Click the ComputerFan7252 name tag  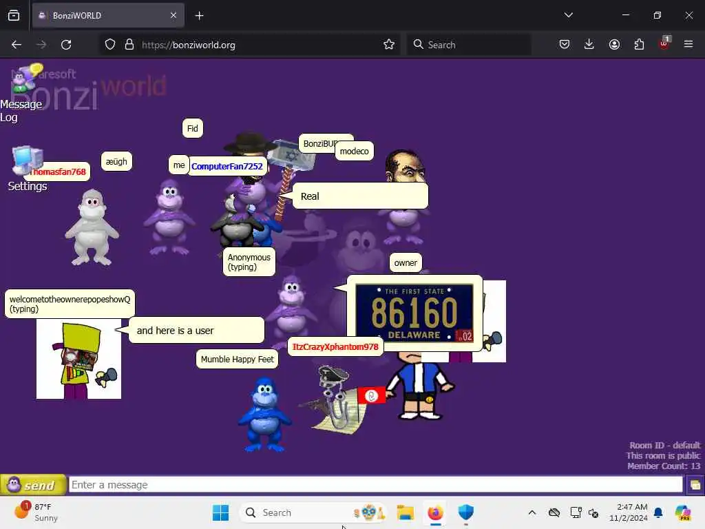coord(227,166)
